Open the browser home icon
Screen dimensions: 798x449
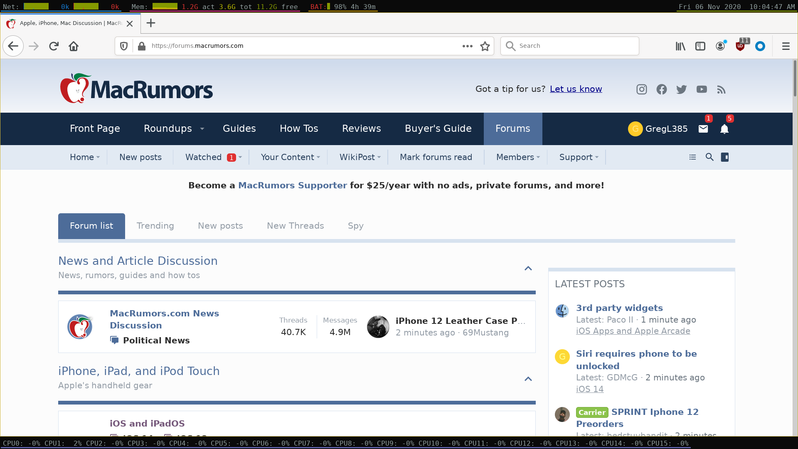74,46
